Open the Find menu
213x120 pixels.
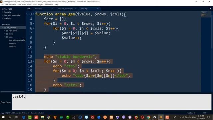click(x=19, y=5)
